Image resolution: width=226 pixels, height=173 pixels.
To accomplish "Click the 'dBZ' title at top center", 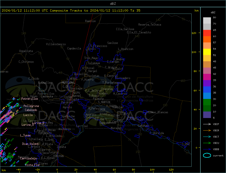I will click(113, 4).
